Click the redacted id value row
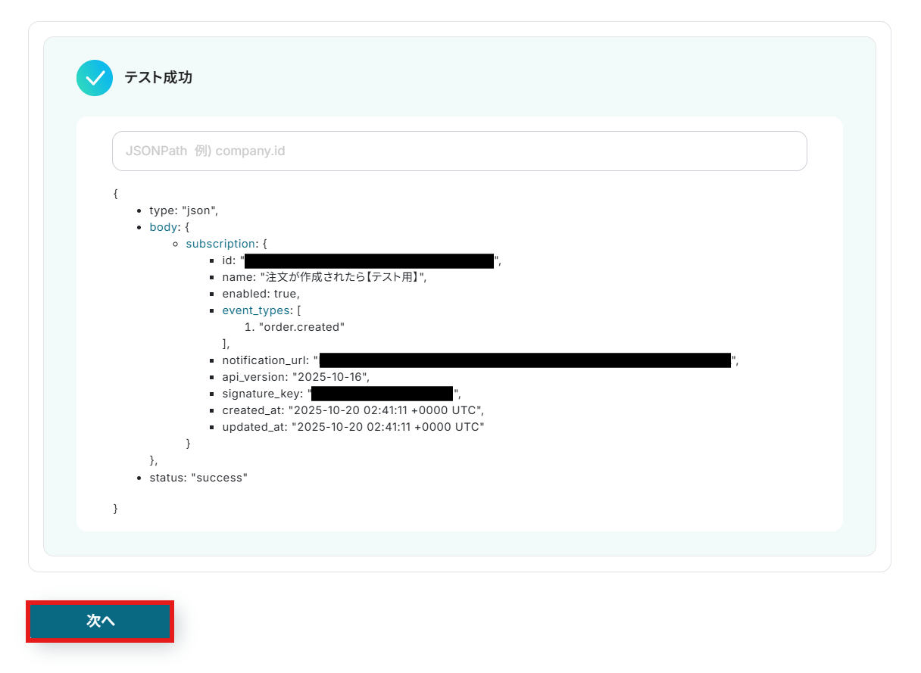Image resolution: width=921 pixels, height=673 pixels. pos(362,260)
